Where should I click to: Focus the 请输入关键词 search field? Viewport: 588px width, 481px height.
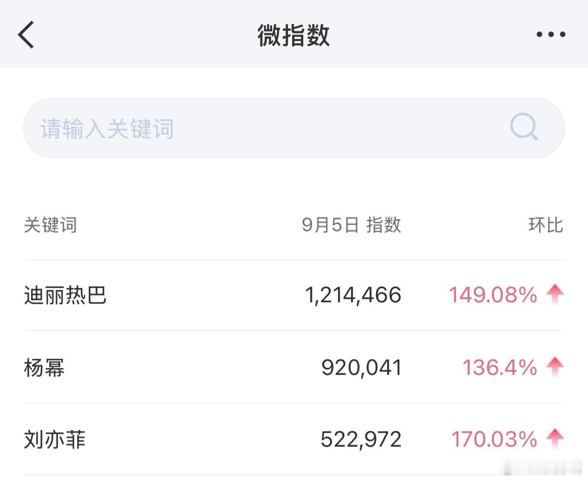point(294,128)
